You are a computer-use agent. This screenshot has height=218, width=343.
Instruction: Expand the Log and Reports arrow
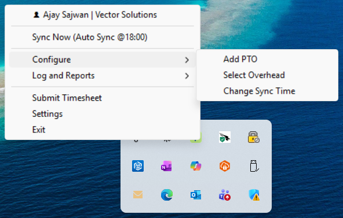click(x=187, y=76)
